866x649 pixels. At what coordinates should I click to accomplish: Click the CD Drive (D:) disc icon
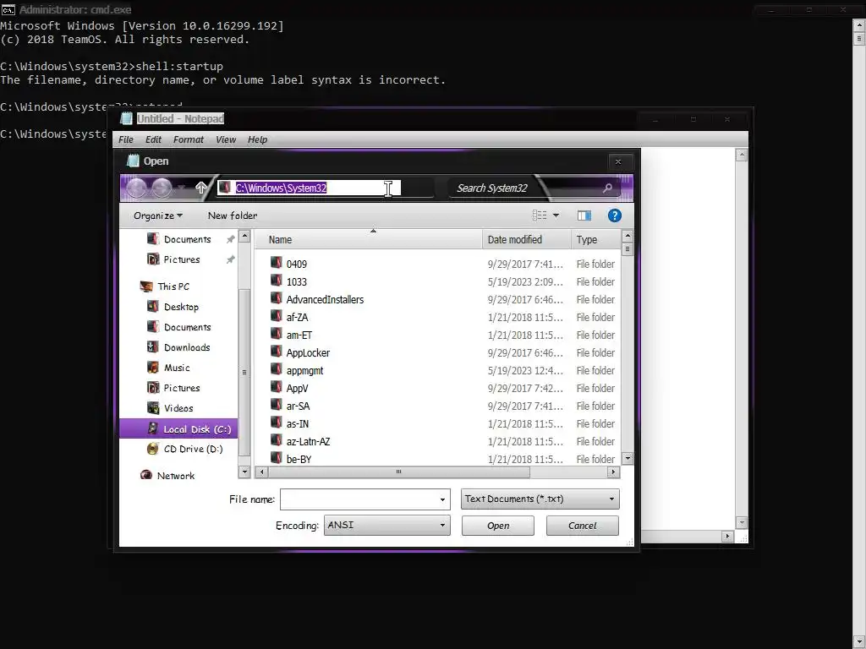[153, 449]
